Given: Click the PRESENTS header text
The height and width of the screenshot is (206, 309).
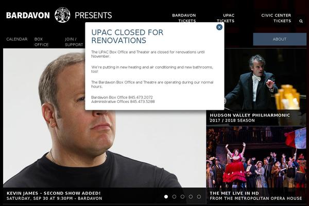Looking at the screenshot, I should click(93, 15).
